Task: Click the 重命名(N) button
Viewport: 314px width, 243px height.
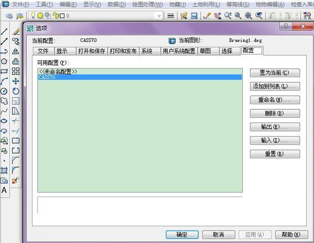Action: pos(275,100)
